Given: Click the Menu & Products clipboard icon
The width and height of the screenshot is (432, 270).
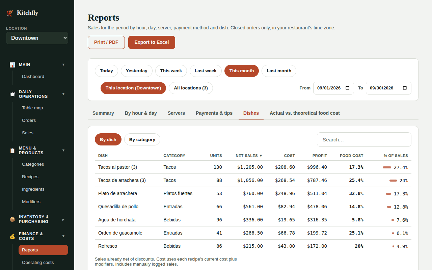Looking at the screenshot, I should click(12, 151).
